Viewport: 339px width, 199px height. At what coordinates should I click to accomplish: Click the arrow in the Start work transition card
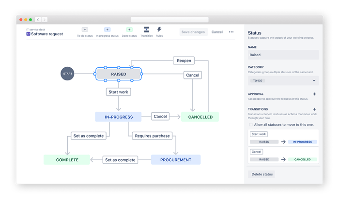[x=283, y=142]
